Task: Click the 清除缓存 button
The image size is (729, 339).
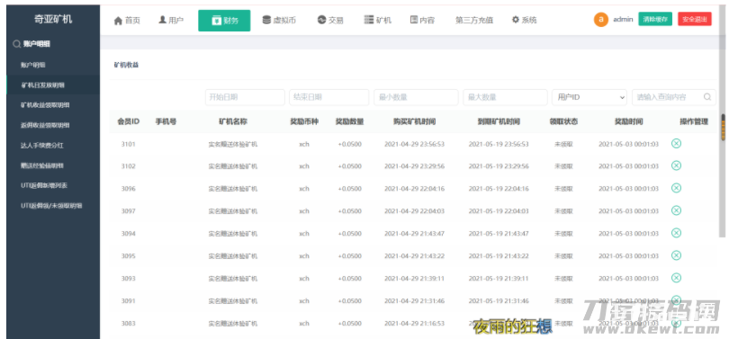Action: 654,19
